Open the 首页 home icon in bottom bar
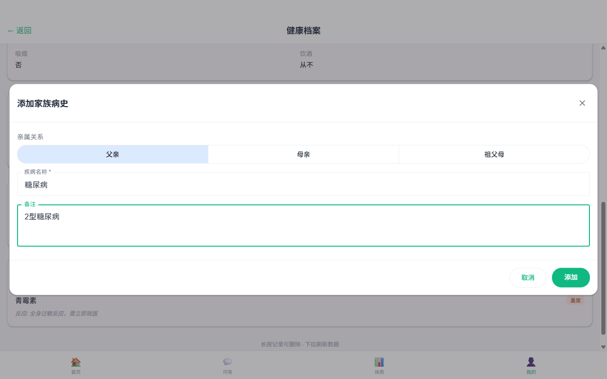This screenshot has height=379, width=607. 76,362
